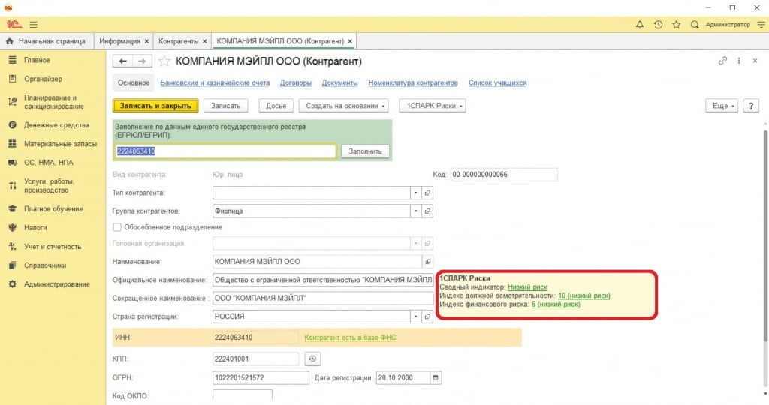Click the copy link chain icon
Screen dimensions: 769x405
tap(722, 61)
